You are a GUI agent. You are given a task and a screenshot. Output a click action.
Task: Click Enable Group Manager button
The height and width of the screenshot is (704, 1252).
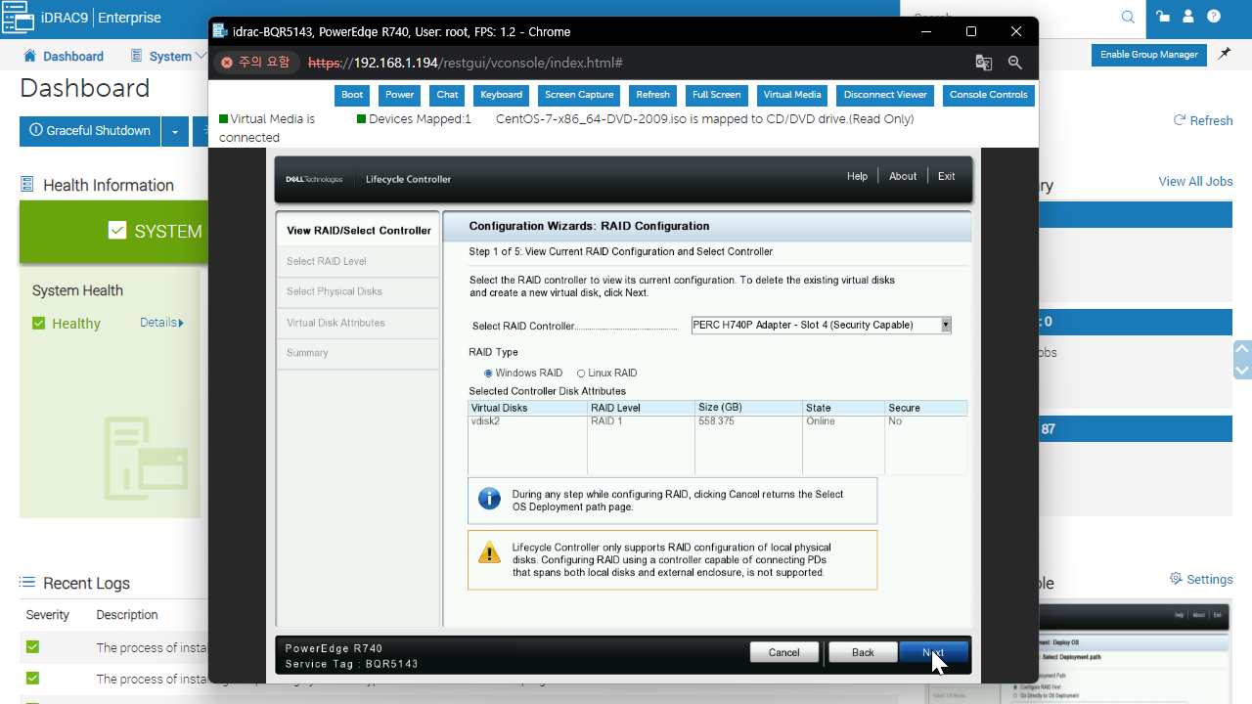tap(1148, 55)
